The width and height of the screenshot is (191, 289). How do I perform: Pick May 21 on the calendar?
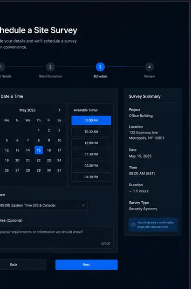(x=28, y=160)
